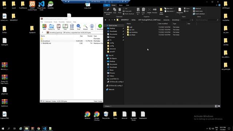Viewport: 233px width, 131px height.
Task: Click the Paste icon in Explorer ribbon
Action: tap(120, 11)
